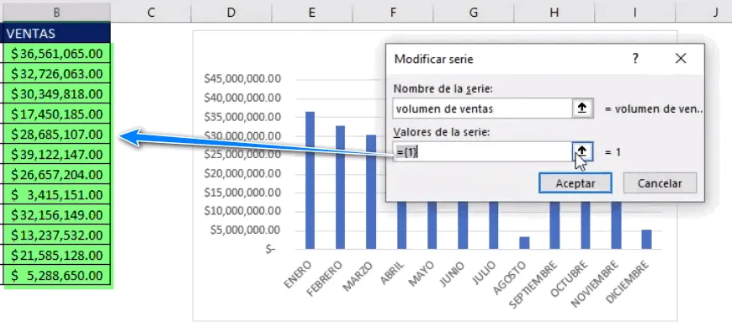Viewport: 732px width, 328px height.
Task: Select cell with $32,156,149.00
Action: (x=56, y=215)
